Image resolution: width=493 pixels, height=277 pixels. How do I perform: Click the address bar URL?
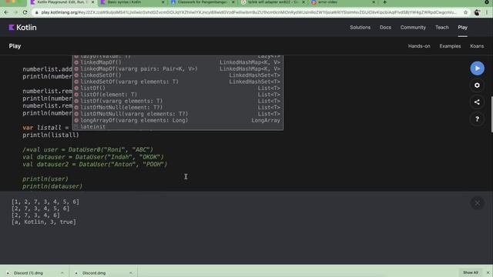(248, 12)
